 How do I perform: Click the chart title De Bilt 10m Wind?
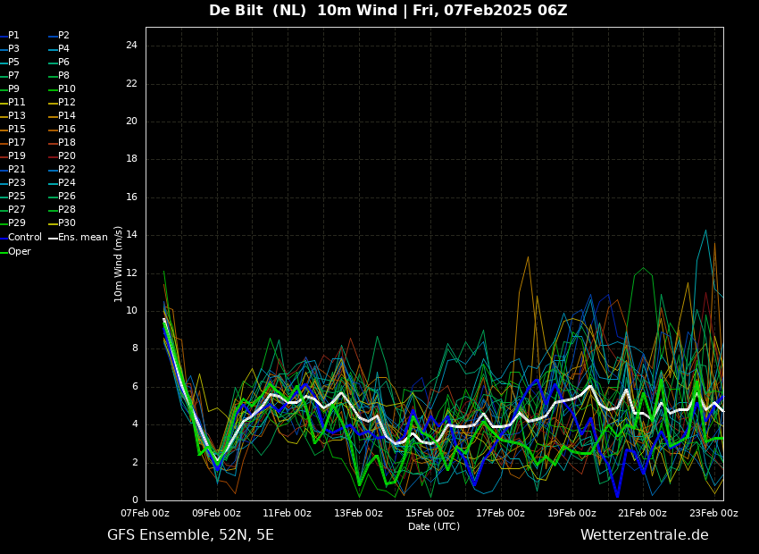point(388,11)
